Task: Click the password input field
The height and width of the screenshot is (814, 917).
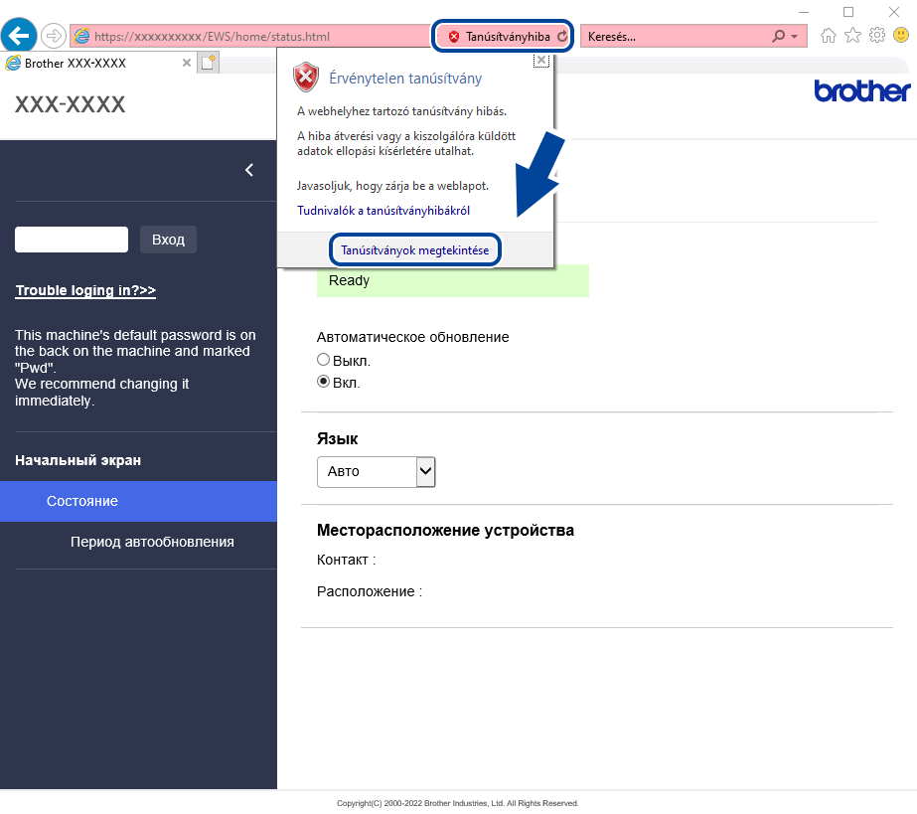Action: coord(72,240)
